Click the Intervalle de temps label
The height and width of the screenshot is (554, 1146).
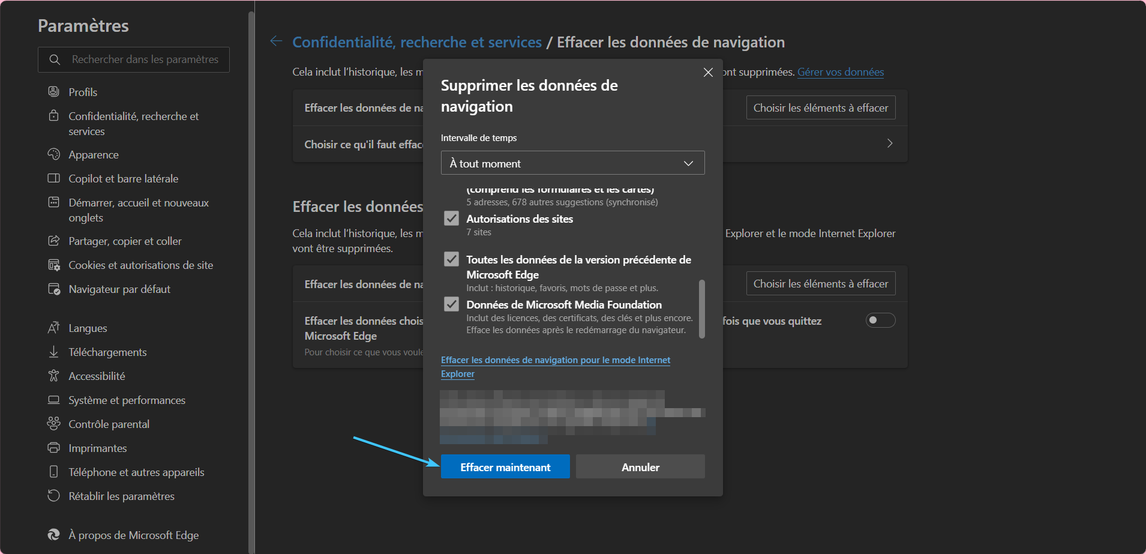pyautogui.click(x=479, y=138)
